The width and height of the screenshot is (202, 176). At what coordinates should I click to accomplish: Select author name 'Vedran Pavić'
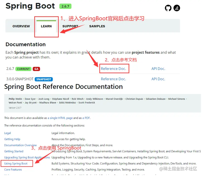coord(15,103)
